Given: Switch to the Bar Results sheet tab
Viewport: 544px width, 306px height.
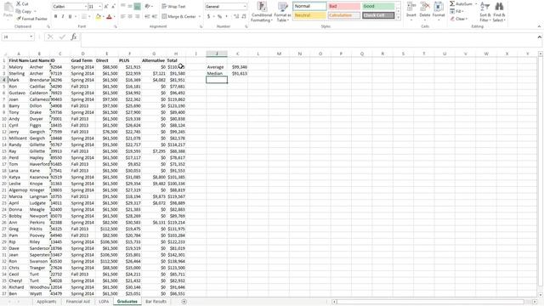Looking at the screenshot, I should (156, 302).
